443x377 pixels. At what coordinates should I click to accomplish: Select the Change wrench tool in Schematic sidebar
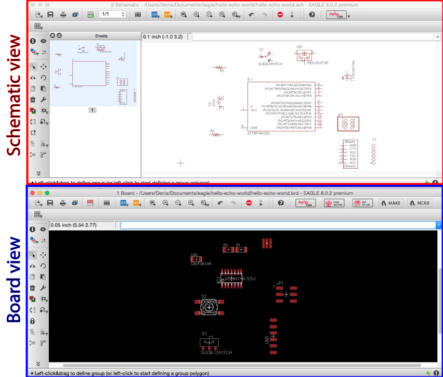43,99
